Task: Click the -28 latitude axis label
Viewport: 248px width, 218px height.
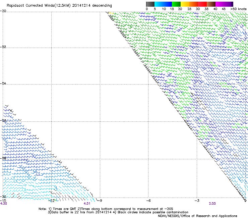Action: click(x=3, y=158)
